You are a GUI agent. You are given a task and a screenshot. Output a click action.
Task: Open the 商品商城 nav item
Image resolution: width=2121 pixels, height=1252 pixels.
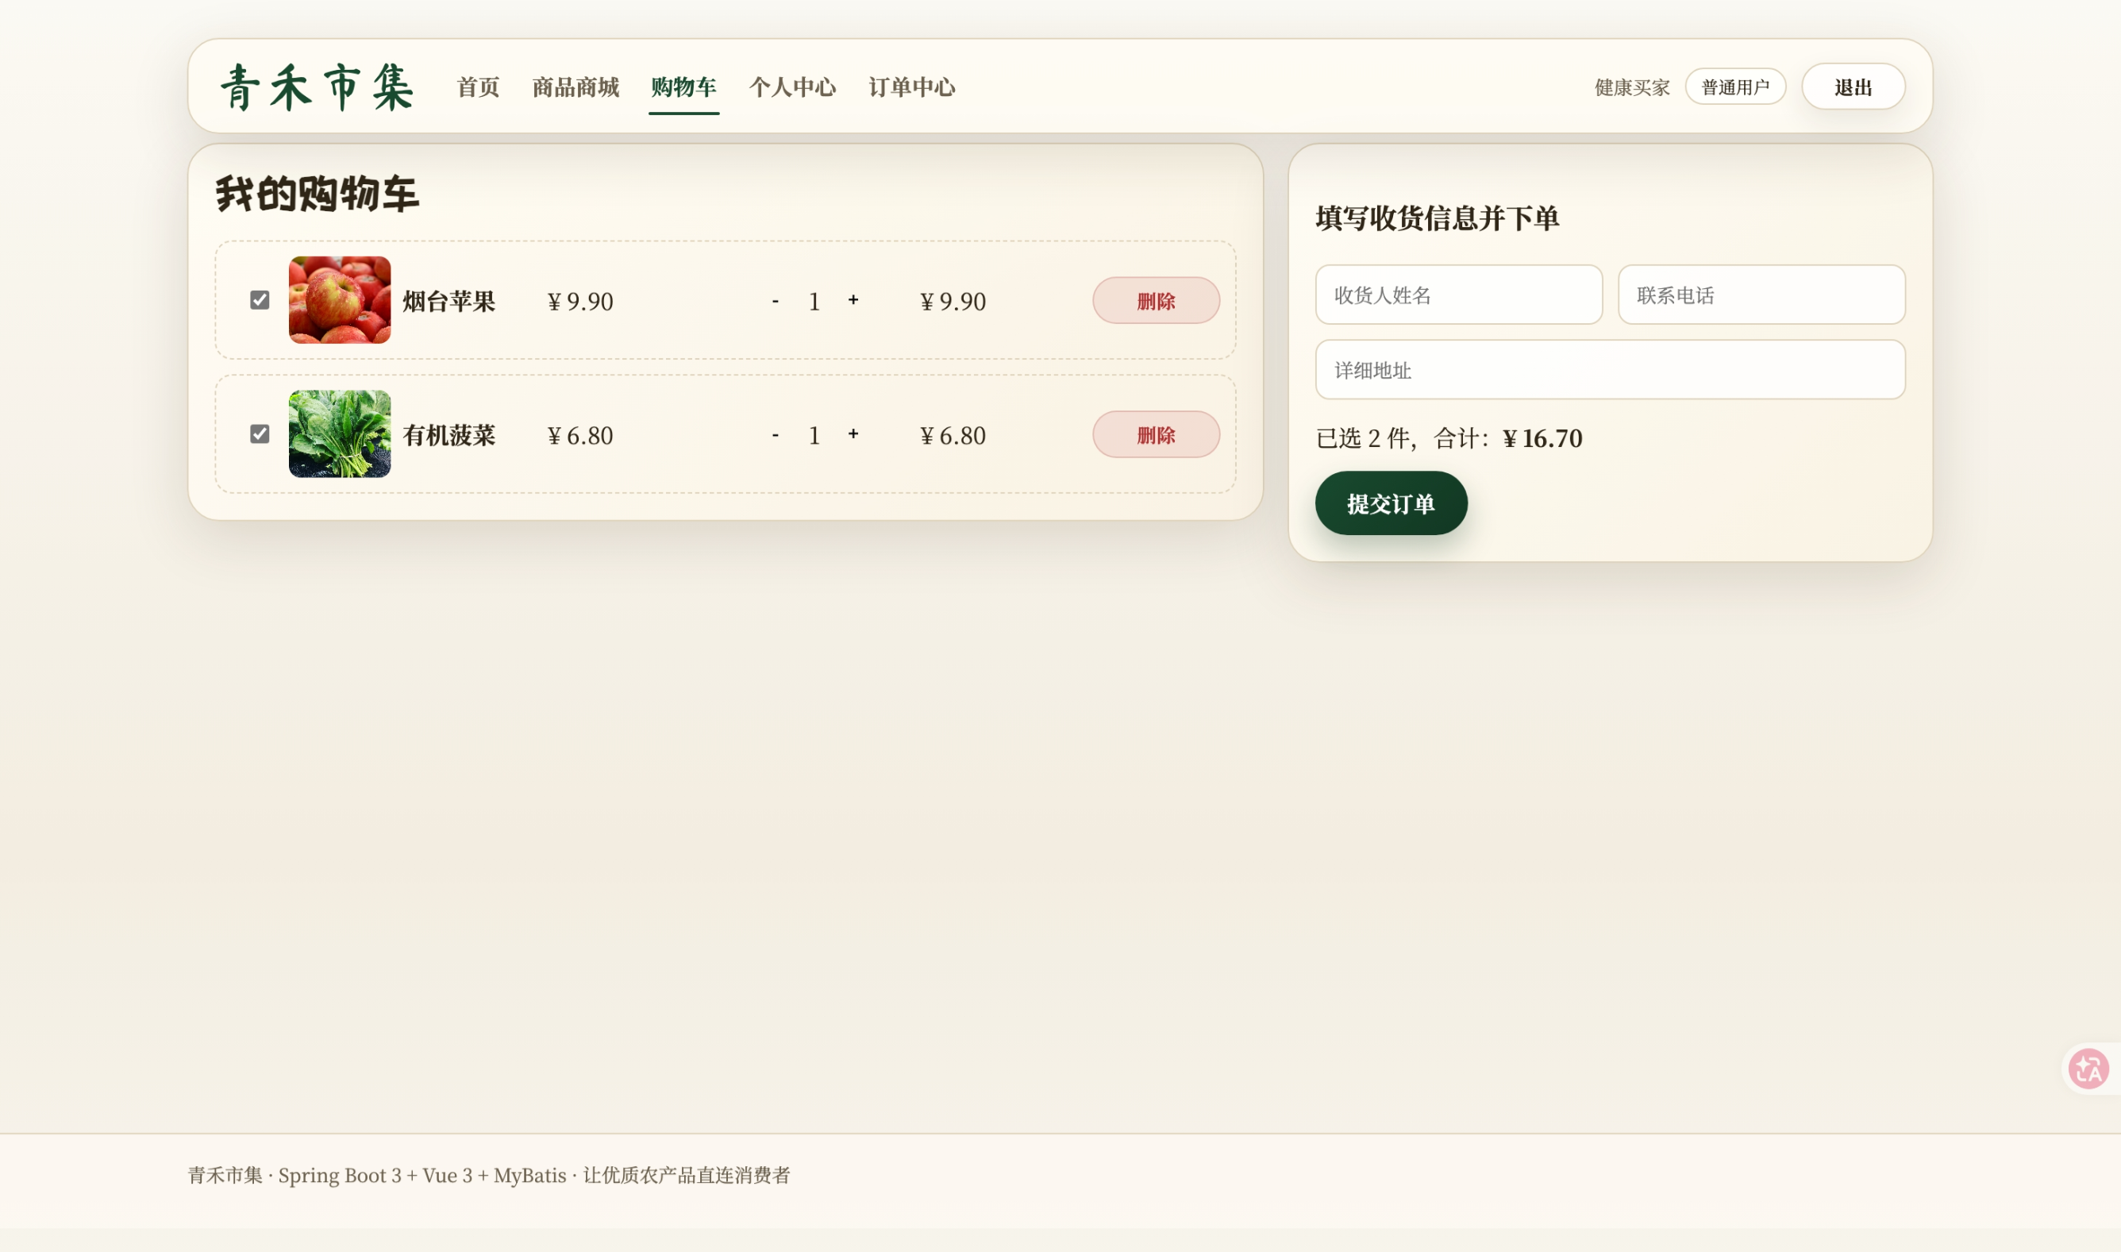576,87
